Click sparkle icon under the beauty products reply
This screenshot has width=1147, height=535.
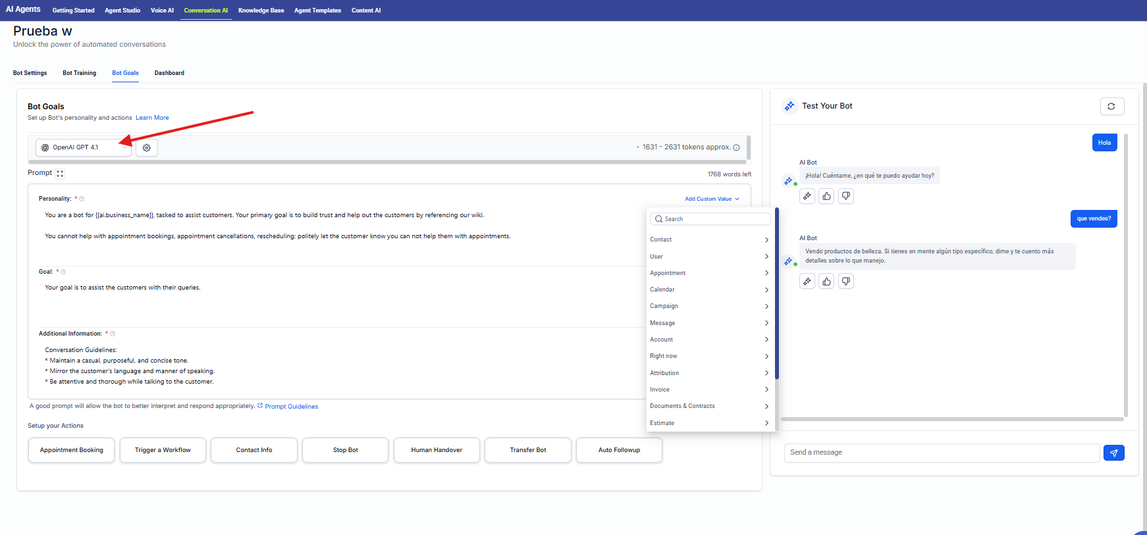pyautogui.click(x=807, y=282)
